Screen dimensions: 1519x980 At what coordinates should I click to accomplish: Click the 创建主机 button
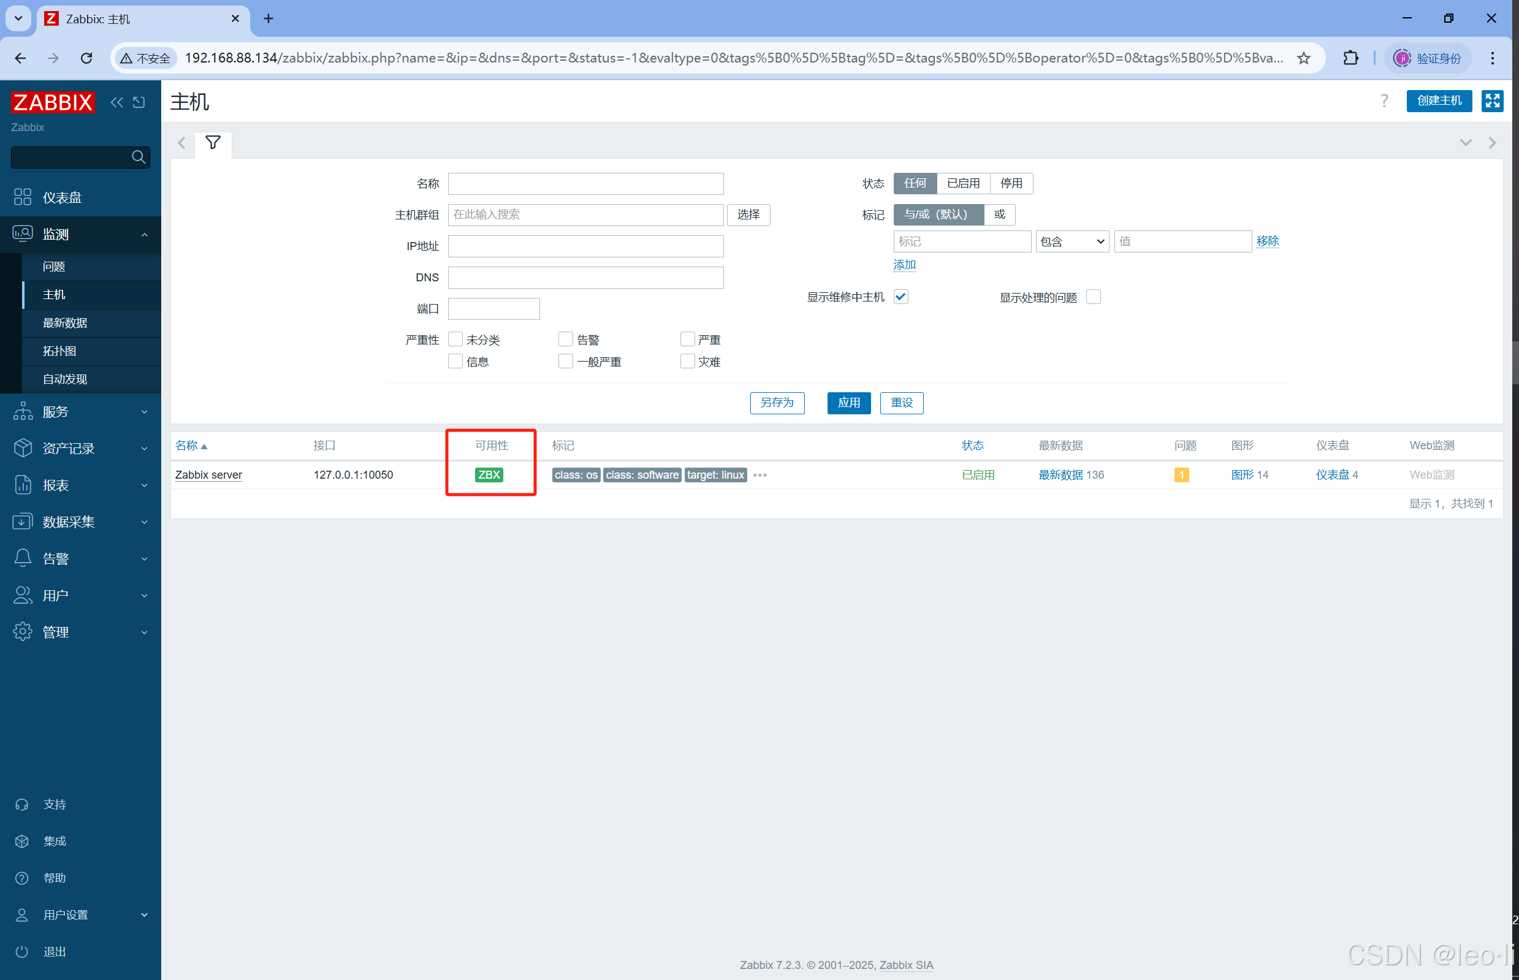coord(1438,101)
